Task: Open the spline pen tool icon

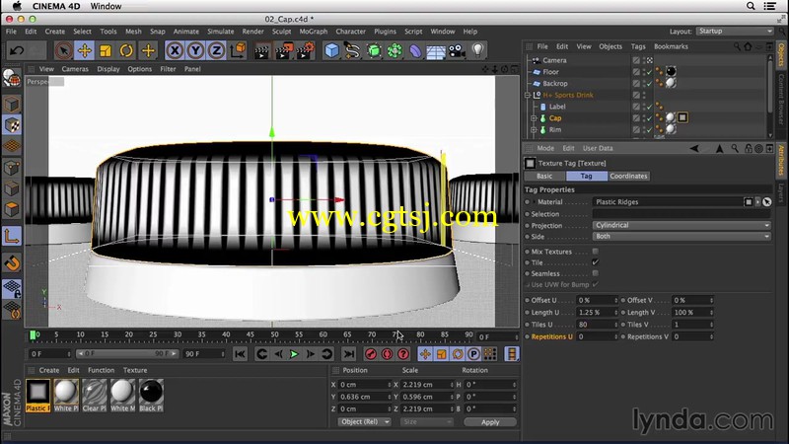Action: [x=353, y=51]
